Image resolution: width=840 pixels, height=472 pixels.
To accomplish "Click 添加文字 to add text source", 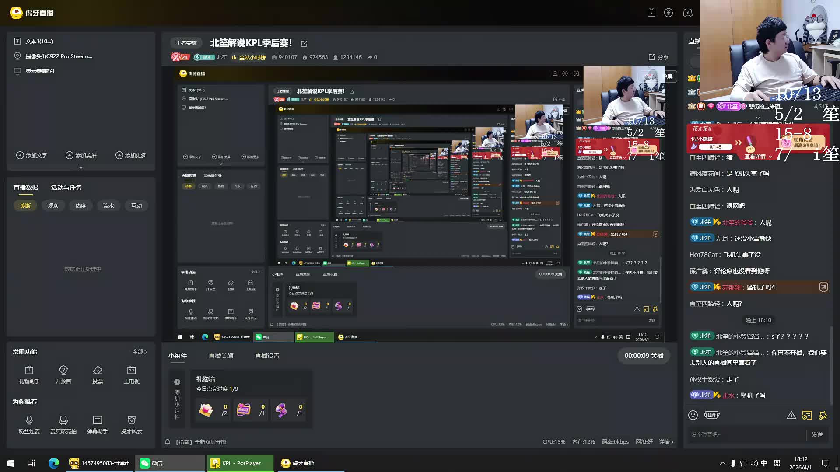I will pyautogui.click(x=31, y=155).
